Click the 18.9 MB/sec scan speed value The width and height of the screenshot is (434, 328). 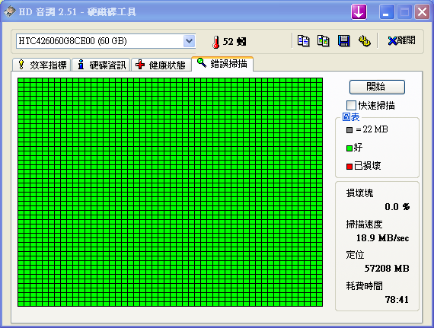point(382,238)
